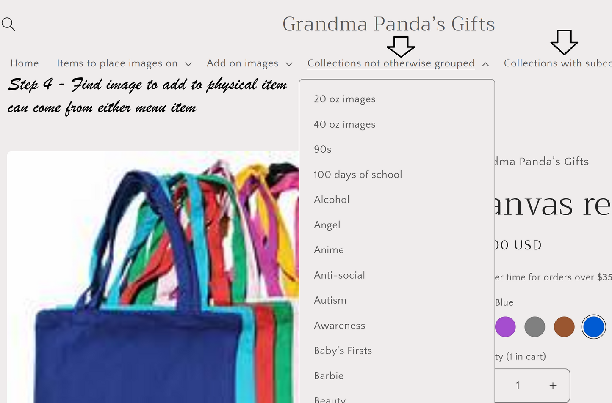Viewport: 612px width, 403px height.
Task: Open the Anime collection
Action: point(329,250)
